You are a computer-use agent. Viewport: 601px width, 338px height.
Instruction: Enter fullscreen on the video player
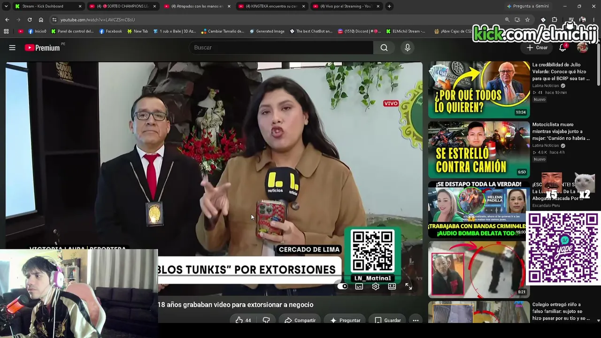[408, 286]
